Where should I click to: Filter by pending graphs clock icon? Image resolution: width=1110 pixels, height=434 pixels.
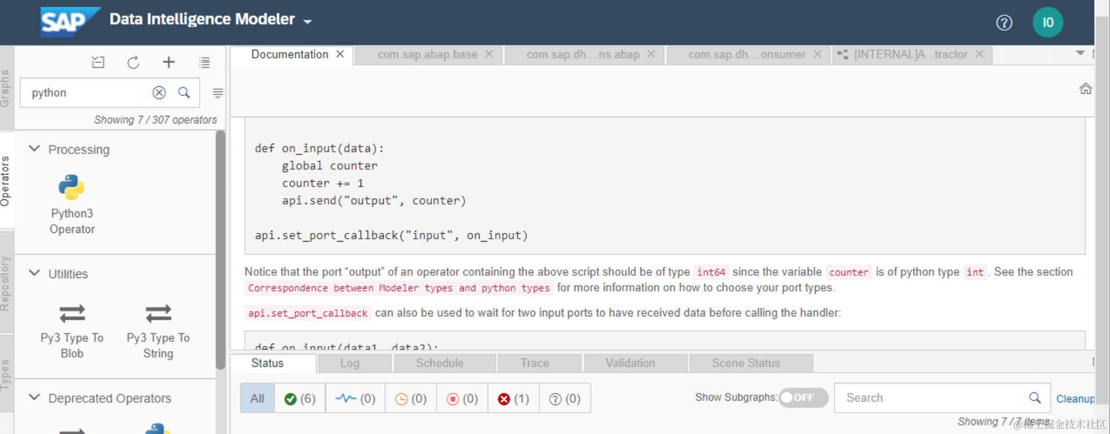[410, 398]
